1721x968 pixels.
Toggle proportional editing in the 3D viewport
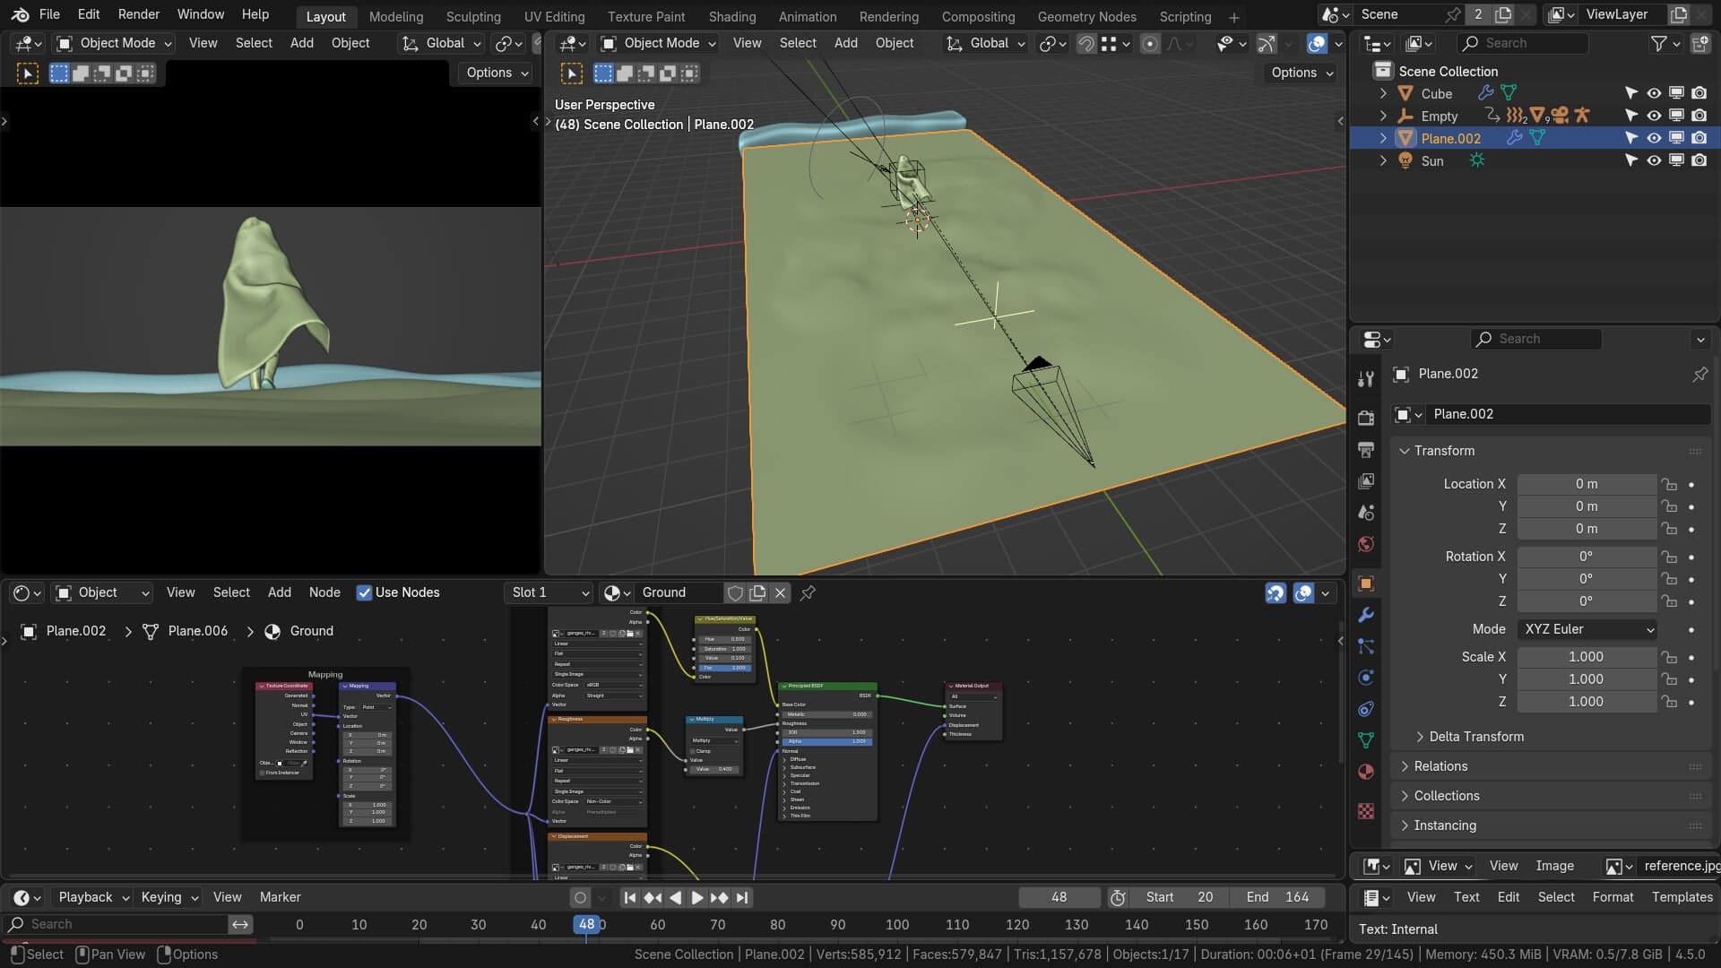click(1150, 43)
